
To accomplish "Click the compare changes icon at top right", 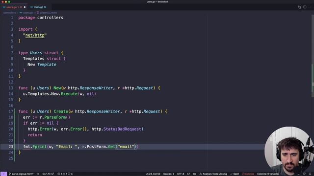I will tap(300, 7).
